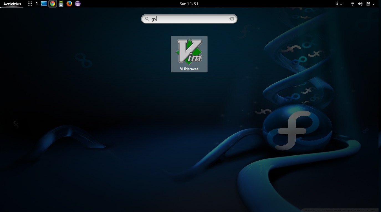Open the volume speaker icon
The image size is (381, 212).
pos(360,4)
